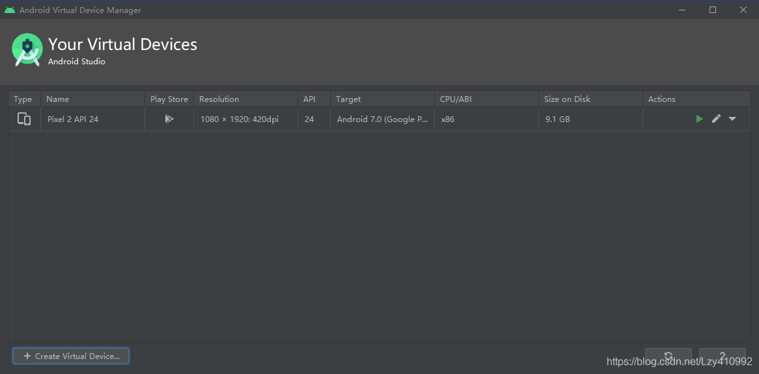Select the 9.1 GB cell

590,119
